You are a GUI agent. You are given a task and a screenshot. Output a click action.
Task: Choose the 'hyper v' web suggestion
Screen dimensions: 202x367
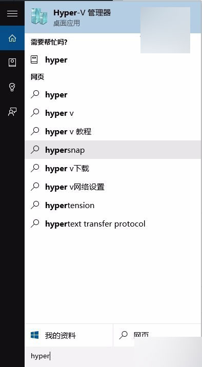coord(113,113)
